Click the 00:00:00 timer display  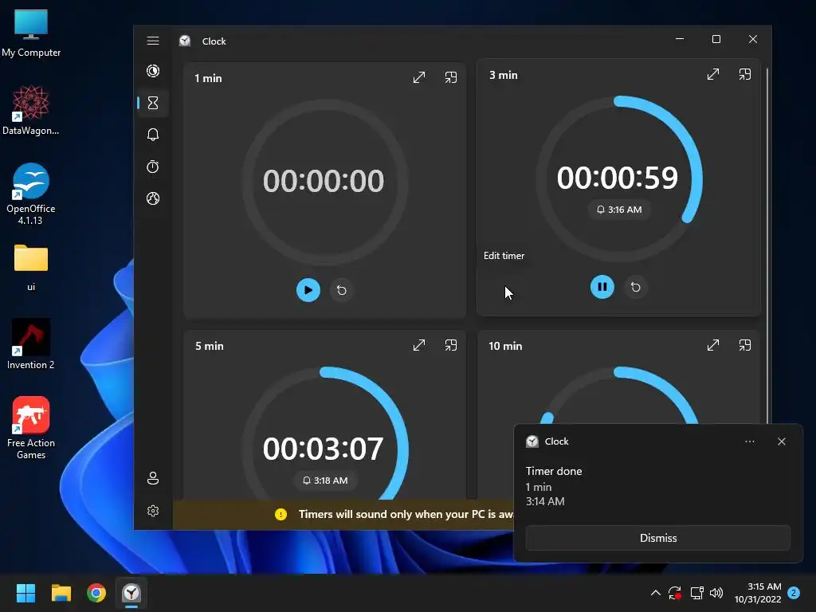[x=324, y=181]
